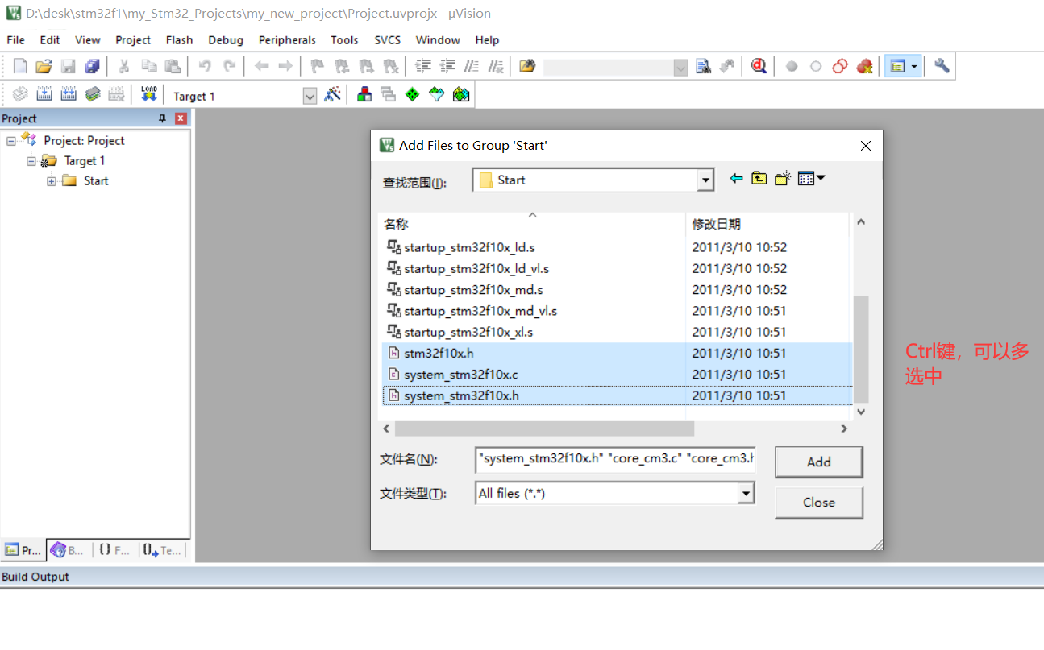
Task: Open the Target 1 selection dropdown
Action: coord(310,96)
